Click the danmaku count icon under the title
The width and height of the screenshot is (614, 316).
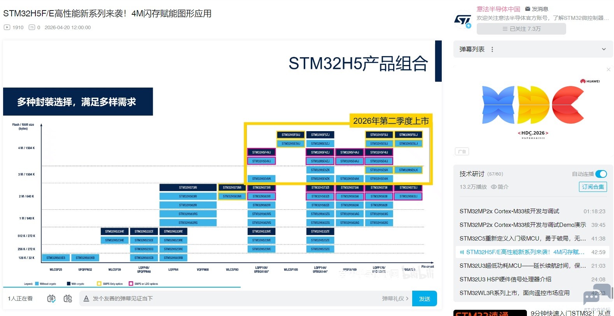(x=32, y=27)
